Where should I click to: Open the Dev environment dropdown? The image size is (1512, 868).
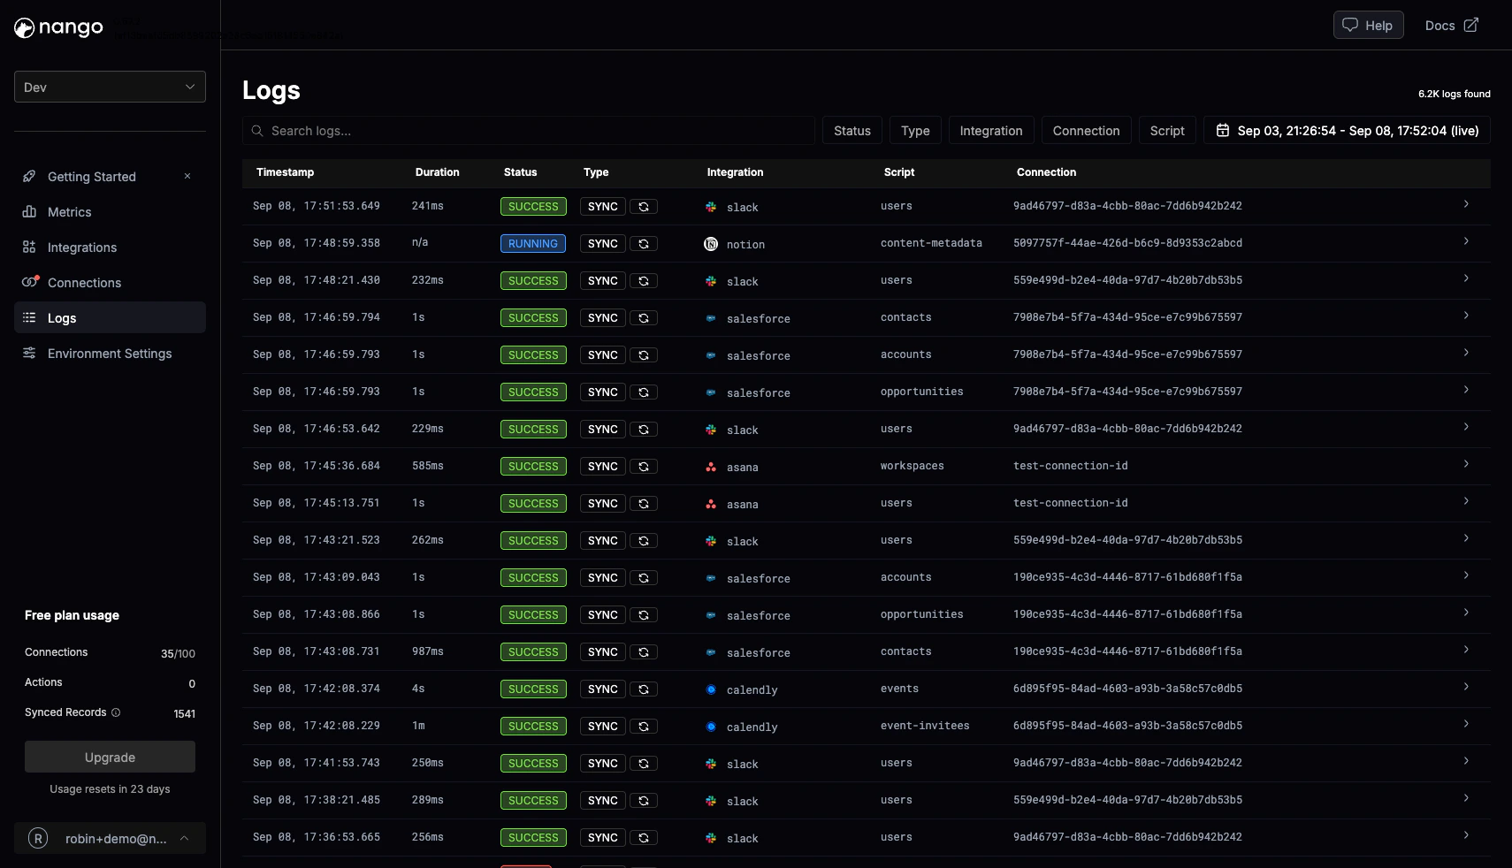pyautogui.click(x=110, y=87)
